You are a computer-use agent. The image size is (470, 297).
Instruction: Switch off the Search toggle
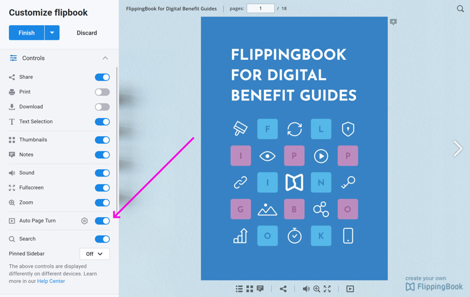click(x=102, y=239)
